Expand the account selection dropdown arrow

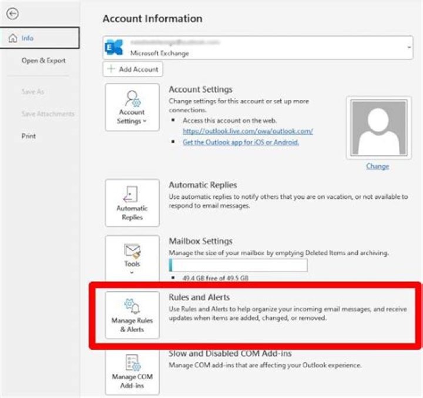409,47
